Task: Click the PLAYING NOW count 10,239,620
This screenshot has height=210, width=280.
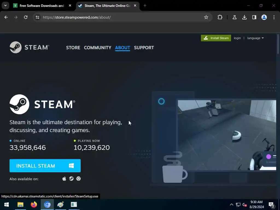Action: pos(92,148)
